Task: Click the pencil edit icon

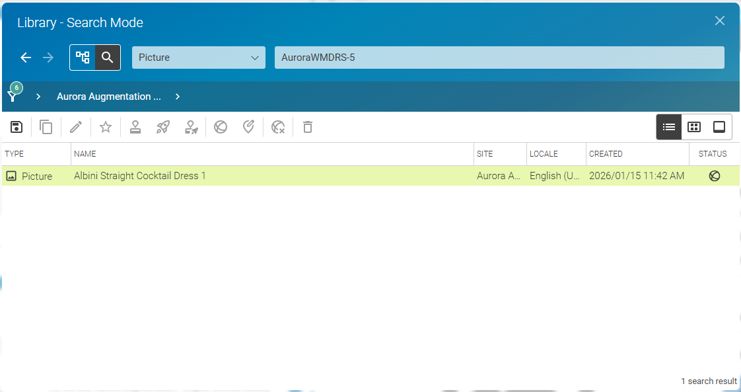Action: pos(76,127)
